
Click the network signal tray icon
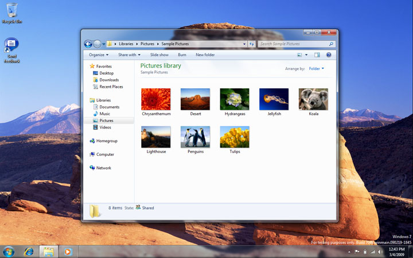372,252
